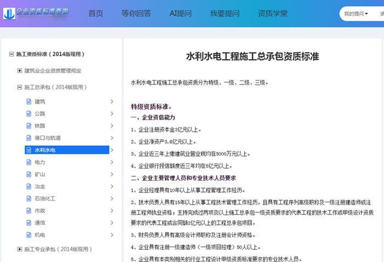Expand the chevron on the 通信 row
Viewport: 384px width, 262px height.
[112, 223]
